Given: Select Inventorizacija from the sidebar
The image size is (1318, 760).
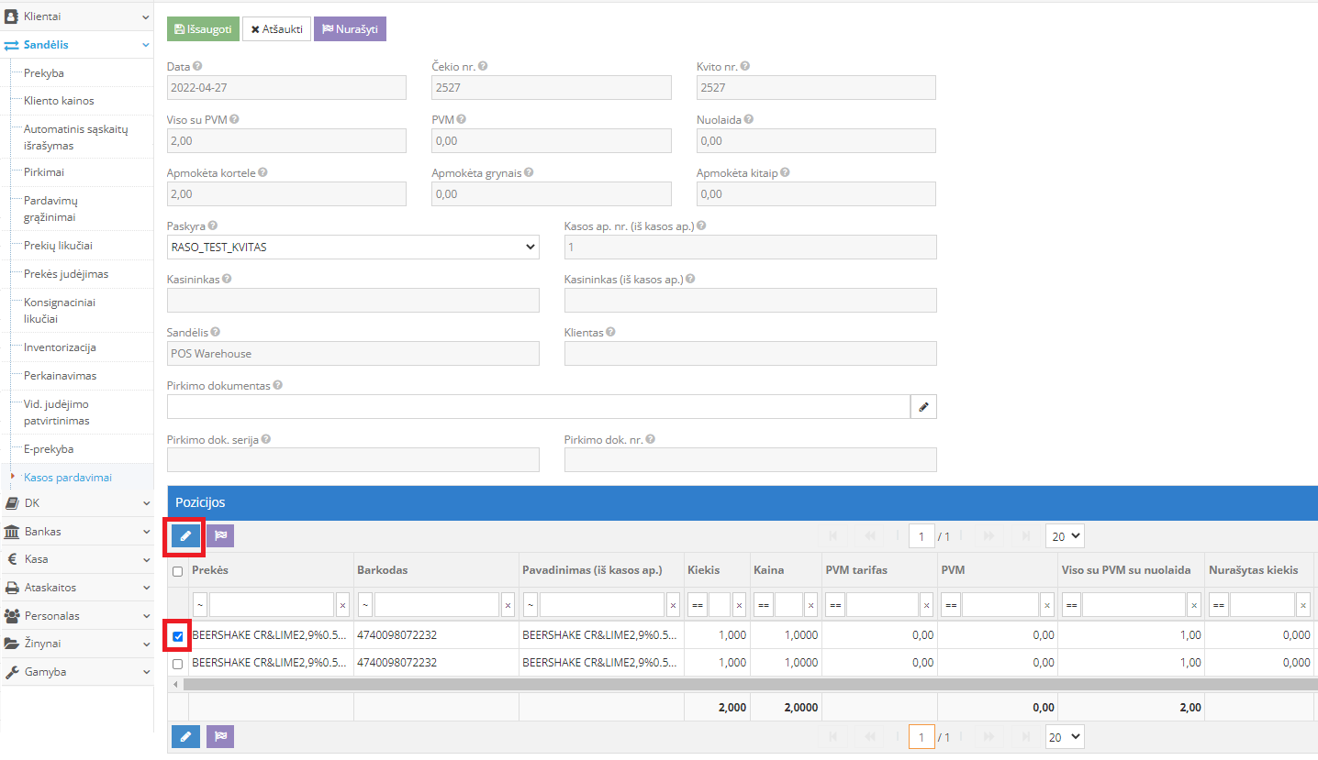Looking at the screenshot, I should [60, 347].
